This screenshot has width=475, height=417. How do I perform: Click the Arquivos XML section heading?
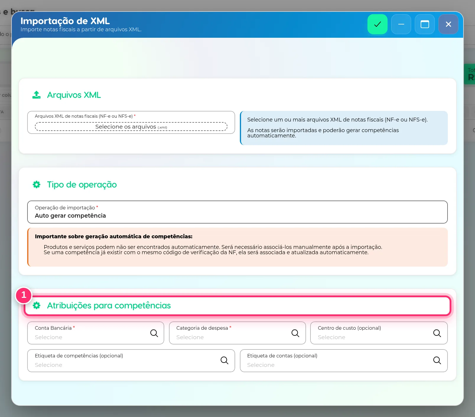click(x=74, y=95)
